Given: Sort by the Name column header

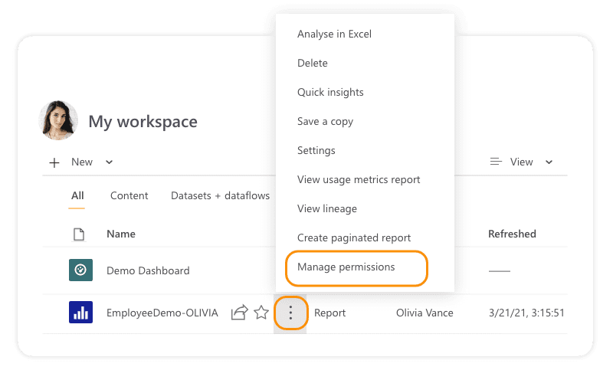Looking at the screenshot, I should (x=121, y=234).
